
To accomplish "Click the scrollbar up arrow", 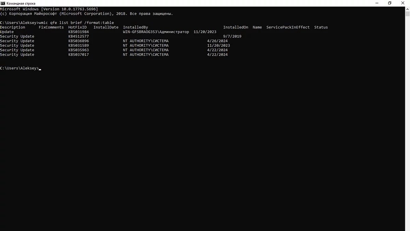I will [407, 9].
